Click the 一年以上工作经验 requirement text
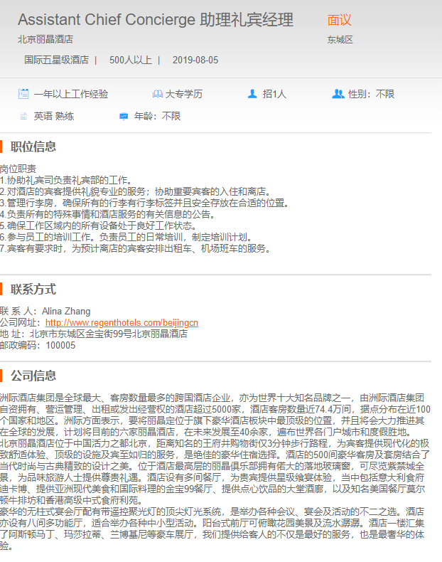 71,94
